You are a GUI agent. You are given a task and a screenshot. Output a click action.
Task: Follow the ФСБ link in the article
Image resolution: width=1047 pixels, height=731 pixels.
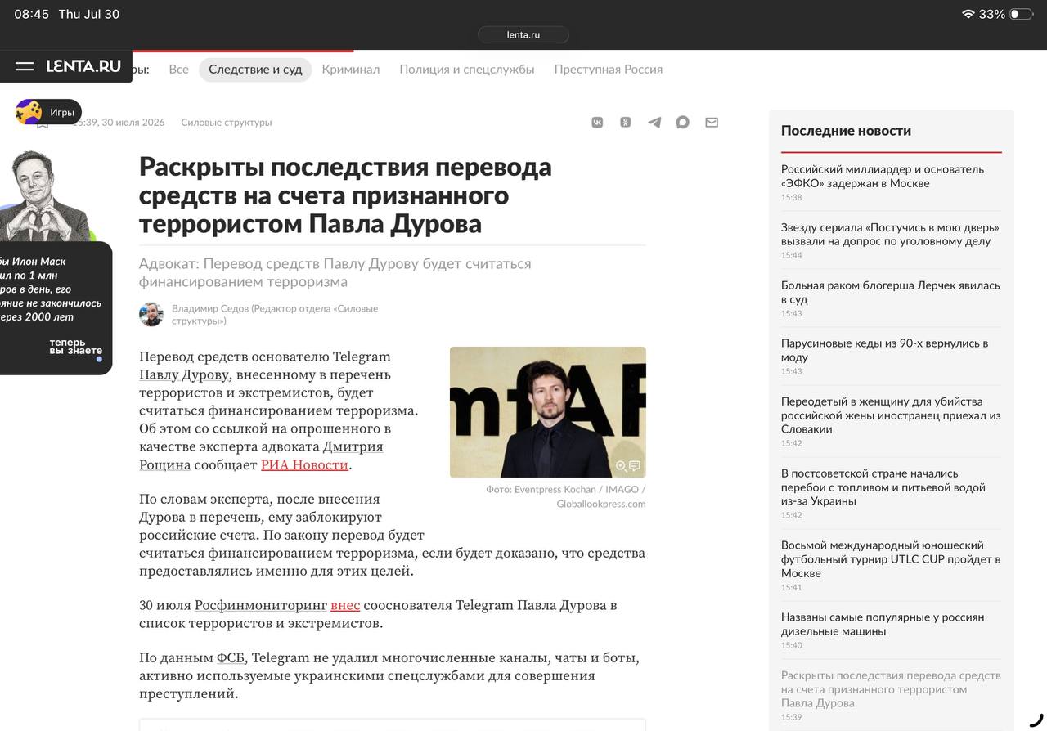230,657
